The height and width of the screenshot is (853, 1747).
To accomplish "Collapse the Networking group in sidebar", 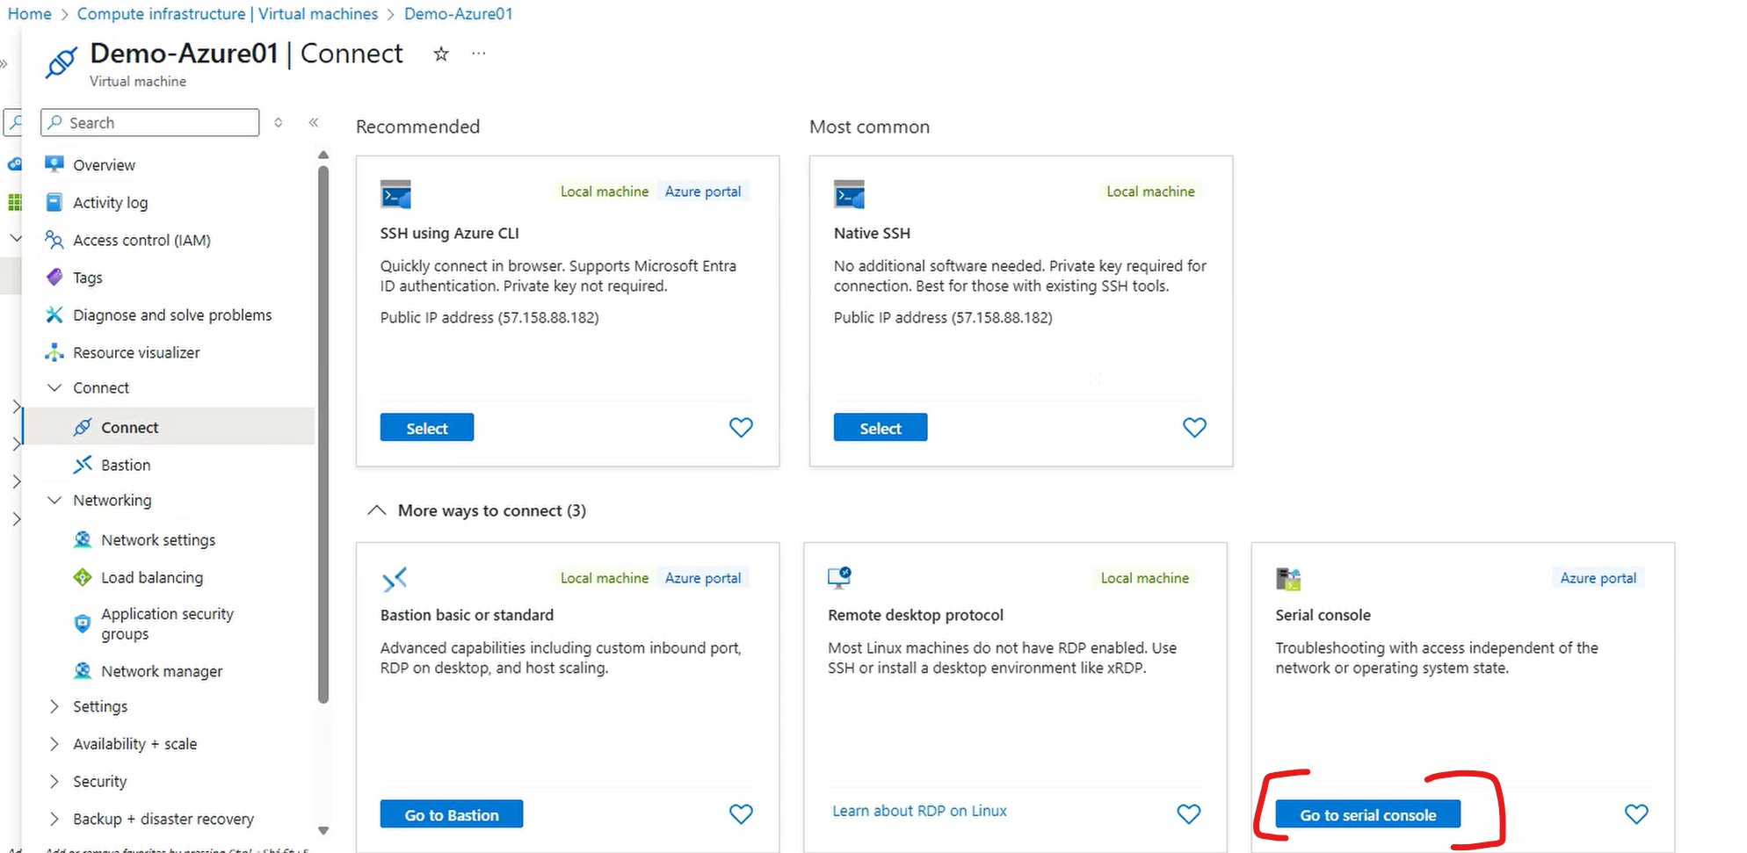I will coord(54,500).
